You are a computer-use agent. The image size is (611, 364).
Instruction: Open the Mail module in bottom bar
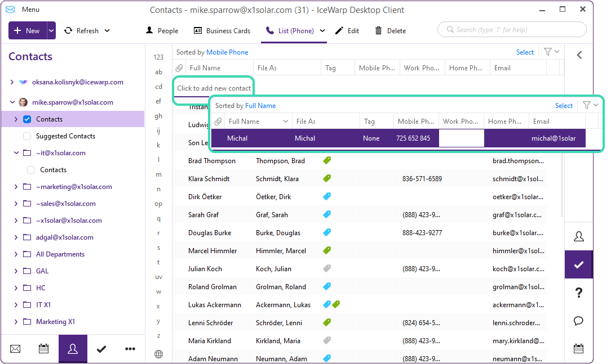tap(15, 349)
